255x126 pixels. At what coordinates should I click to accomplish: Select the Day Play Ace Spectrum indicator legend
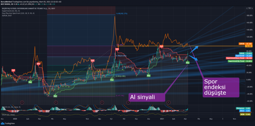18,13
